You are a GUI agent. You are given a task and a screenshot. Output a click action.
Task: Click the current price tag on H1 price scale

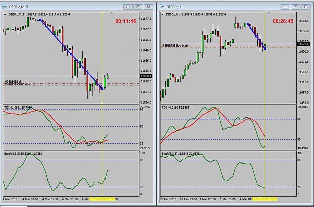pos(303,44)
